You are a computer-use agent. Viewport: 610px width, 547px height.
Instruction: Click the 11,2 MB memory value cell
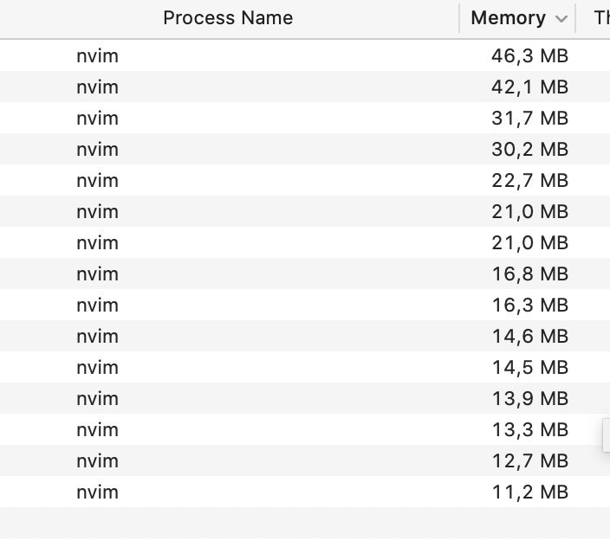click(529, 492)
